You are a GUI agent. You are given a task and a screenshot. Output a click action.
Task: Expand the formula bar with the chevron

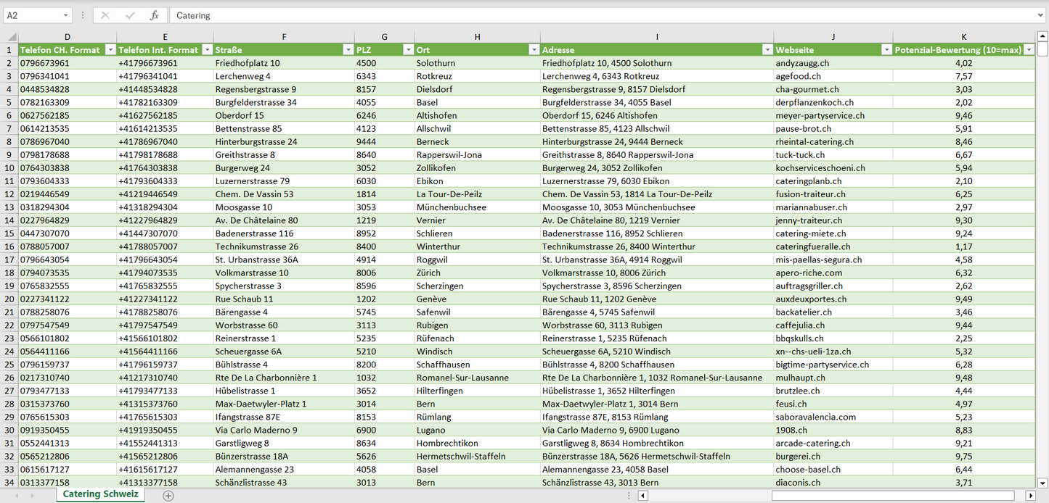tap(1041, 15)
